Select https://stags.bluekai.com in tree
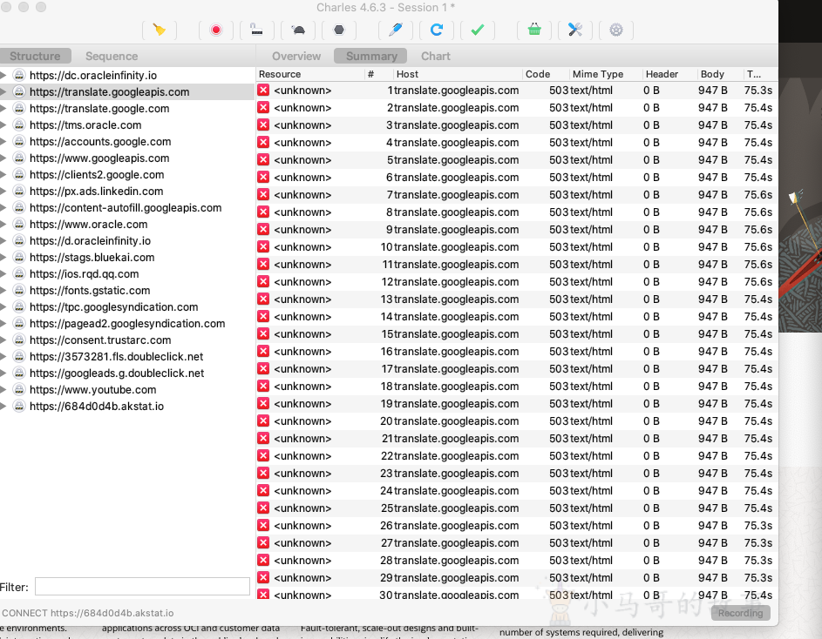The height and width of the screenshot is (639, 822). coord(92,257)
